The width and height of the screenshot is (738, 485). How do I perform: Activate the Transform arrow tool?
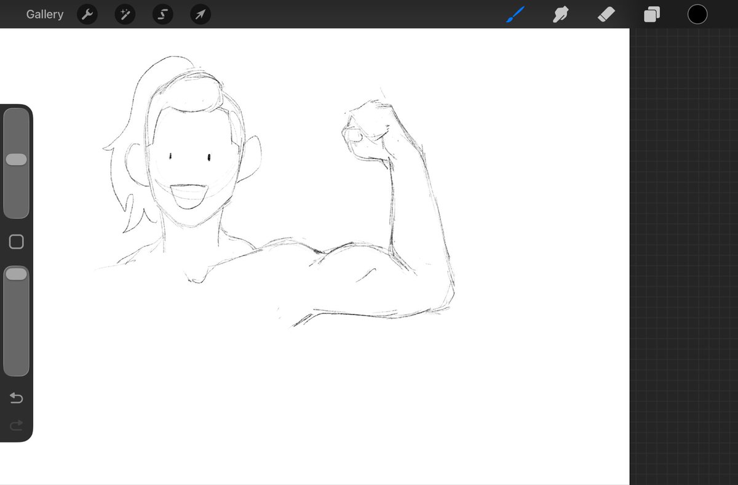coord(200,14)
